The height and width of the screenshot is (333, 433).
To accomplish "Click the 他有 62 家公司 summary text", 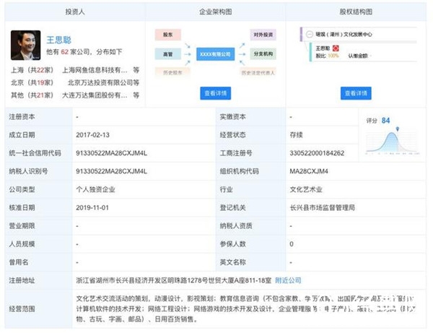I will click(x=84, y=52).
